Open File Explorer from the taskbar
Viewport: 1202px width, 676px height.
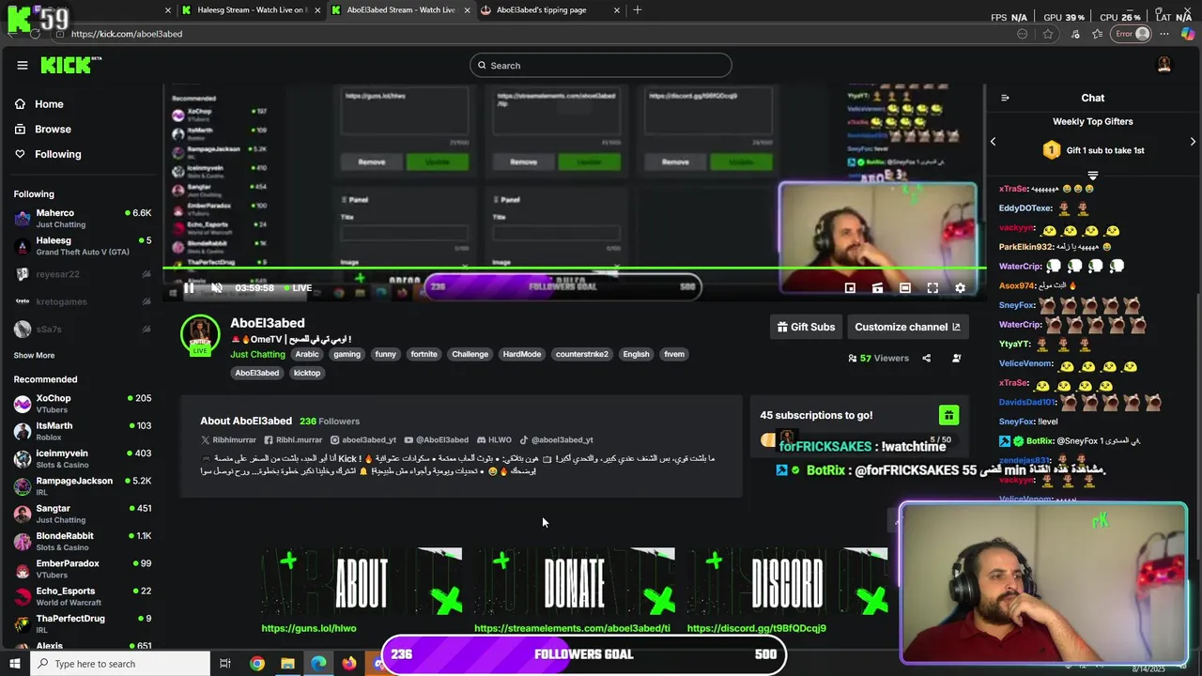click(x=287, y=664)
